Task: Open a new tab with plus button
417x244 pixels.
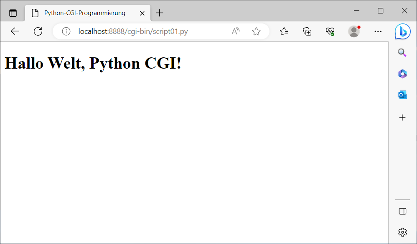Action: (159, 13)
